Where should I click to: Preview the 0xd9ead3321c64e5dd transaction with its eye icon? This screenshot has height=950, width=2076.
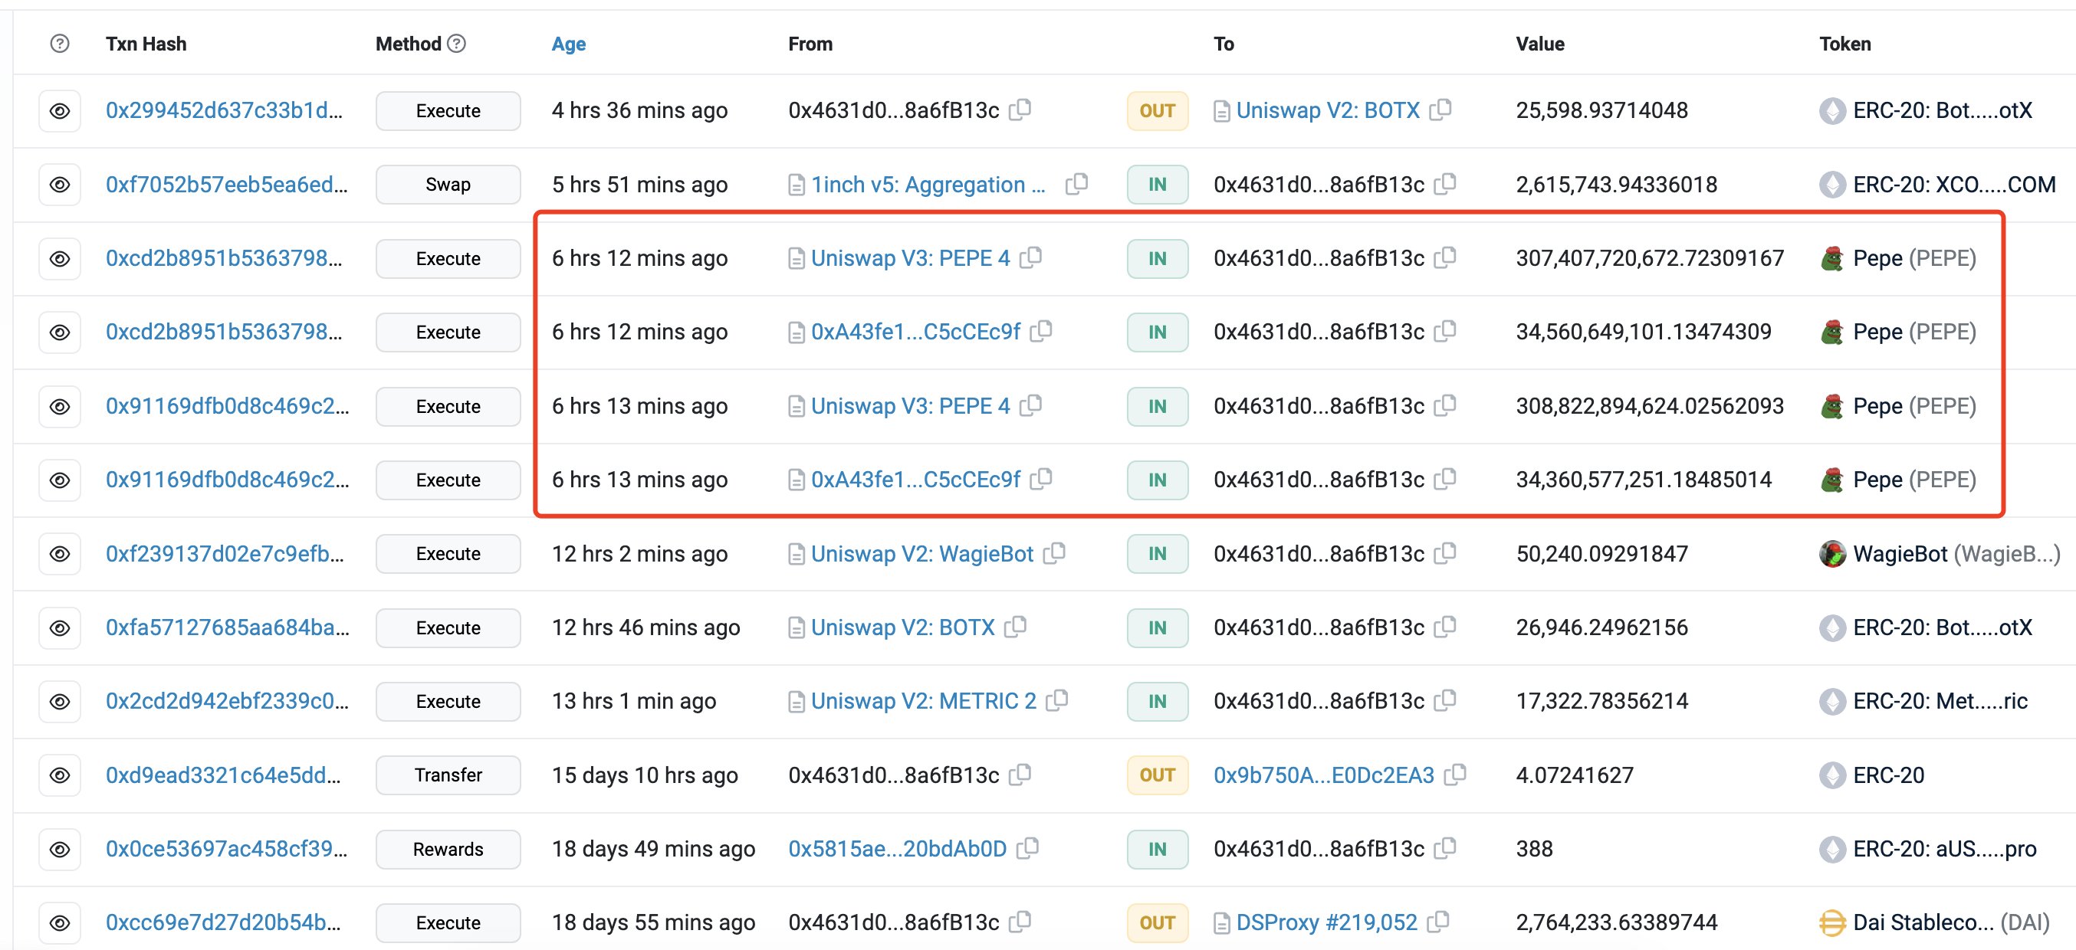point(60,775)
